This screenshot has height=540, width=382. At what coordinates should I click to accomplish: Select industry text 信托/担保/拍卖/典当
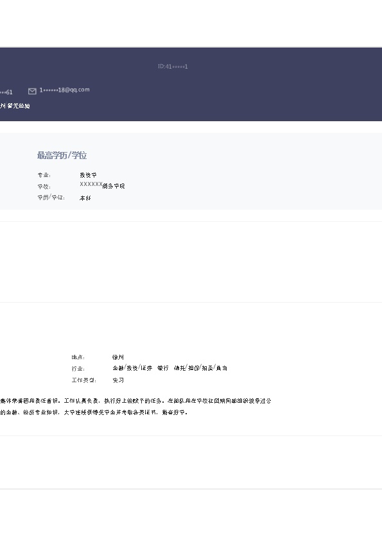[x=201, y=368]
